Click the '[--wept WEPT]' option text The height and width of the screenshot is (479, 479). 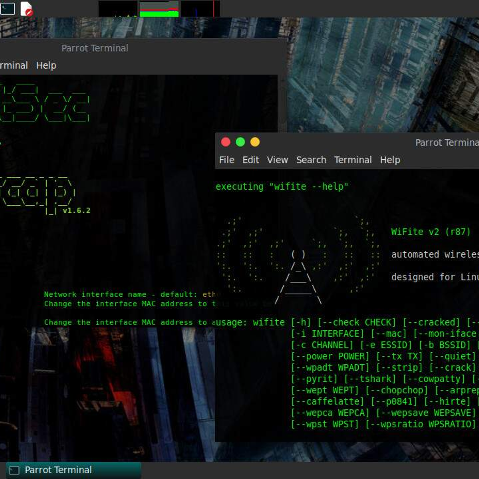[x=325, y=390]
